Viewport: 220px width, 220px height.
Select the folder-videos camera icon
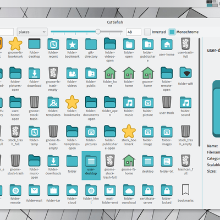72,73
